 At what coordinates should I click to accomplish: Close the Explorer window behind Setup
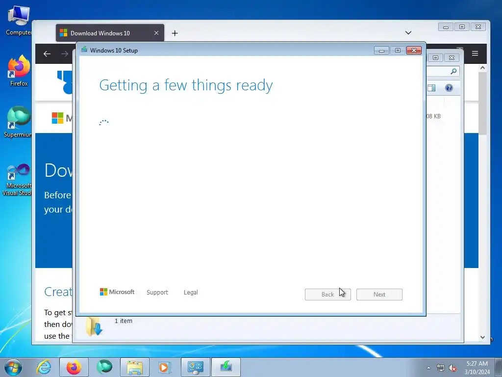[452, 58]
